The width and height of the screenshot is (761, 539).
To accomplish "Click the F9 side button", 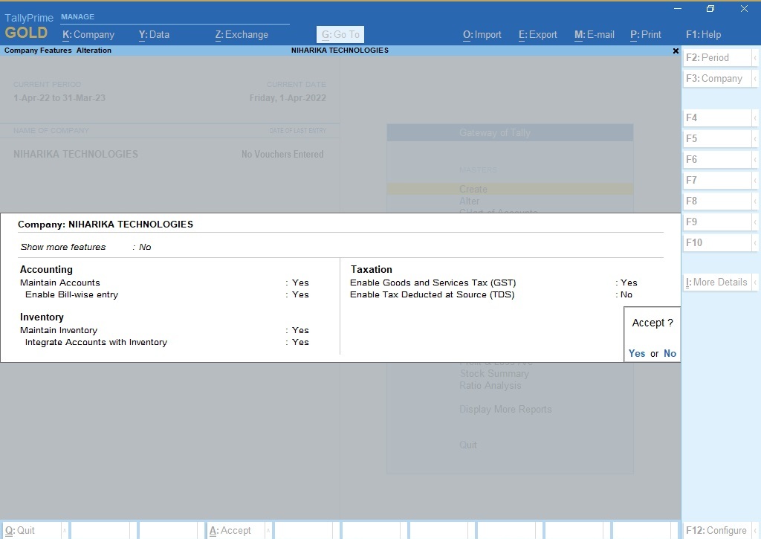I will [x=717, y=222].
